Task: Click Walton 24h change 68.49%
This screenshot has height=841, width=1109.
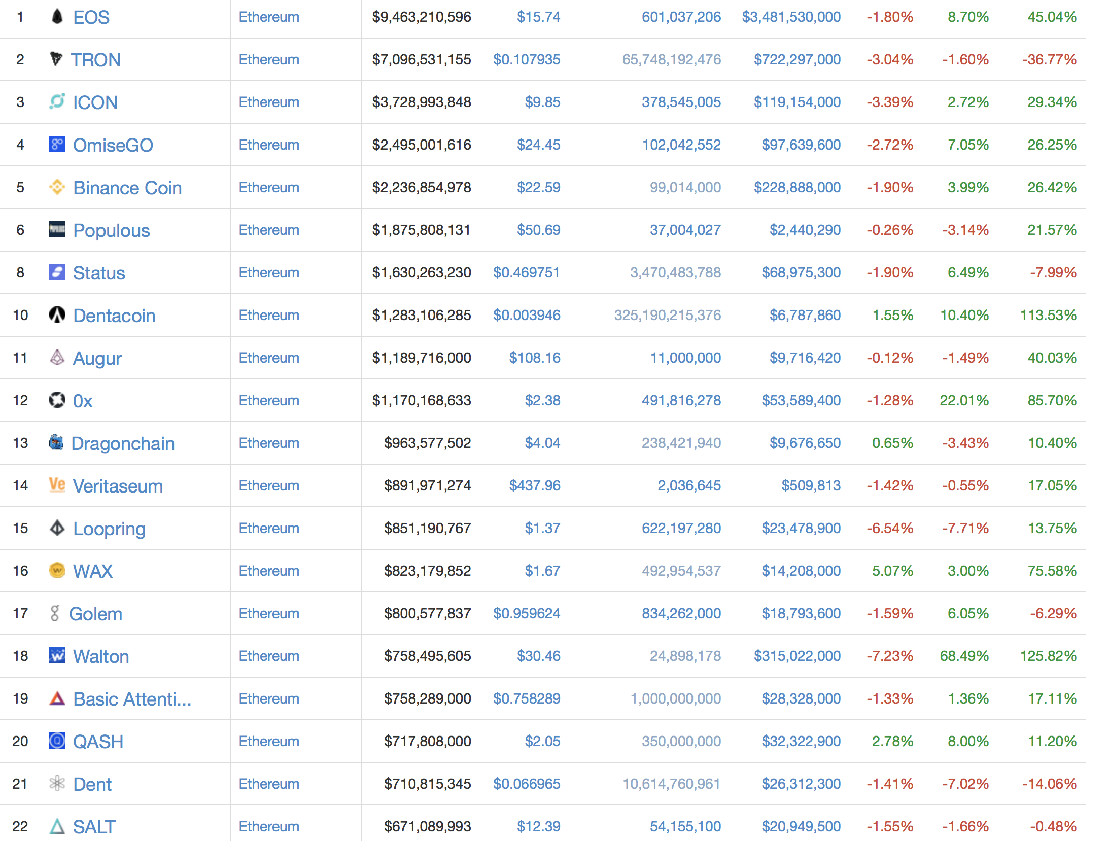Action: coord(964,656)
